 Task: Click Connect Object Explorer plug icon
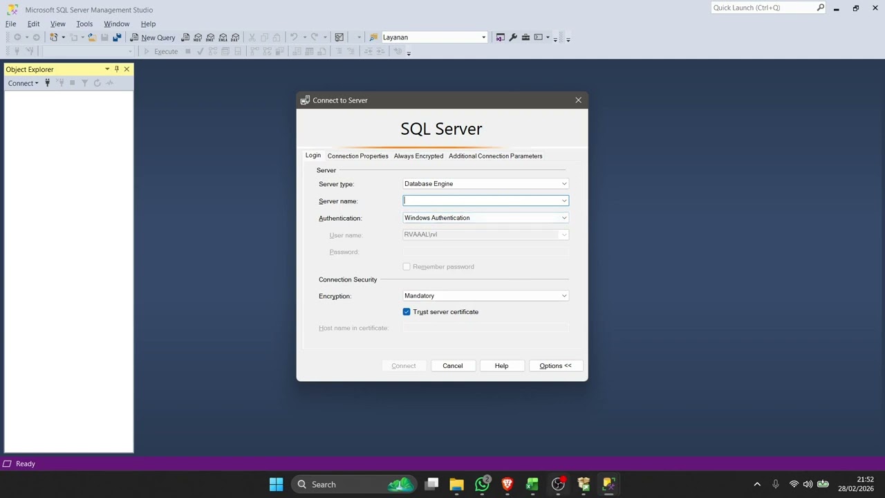click(x=47, y=83)
